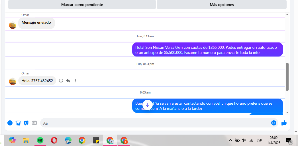Click the chat scrollbar down arrow
Screen dimensions: 298x146
pos(287,113)
